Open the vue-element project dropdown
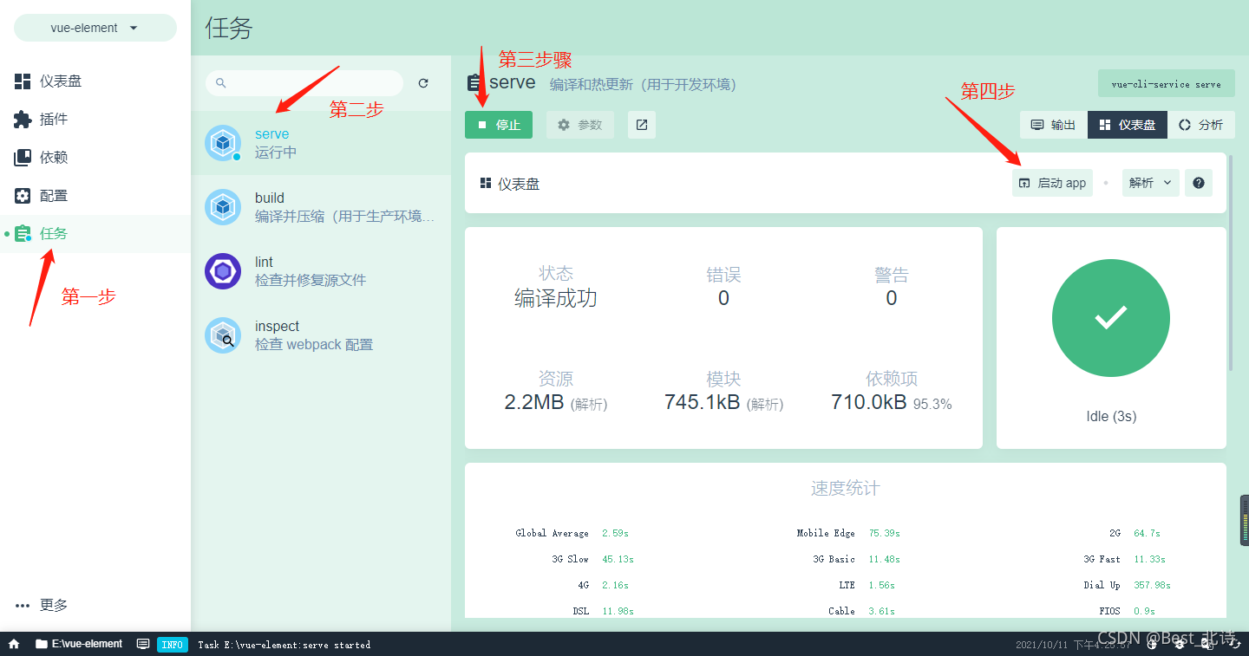This screenshot has width=1249, height=656. [x=95, y=28]
